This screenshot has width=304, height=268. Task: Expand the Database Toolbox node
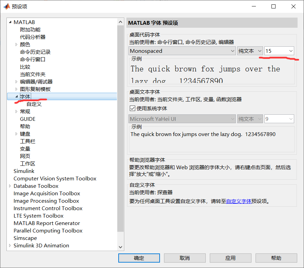tap(10, 186)
